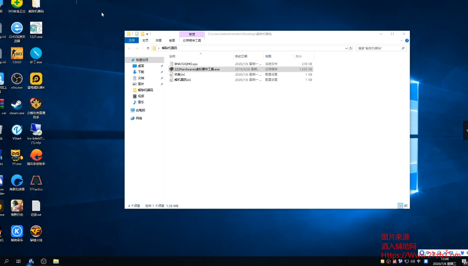
Task: Select the 解除机器码 desktop folder icon
Action: (36, 6)
